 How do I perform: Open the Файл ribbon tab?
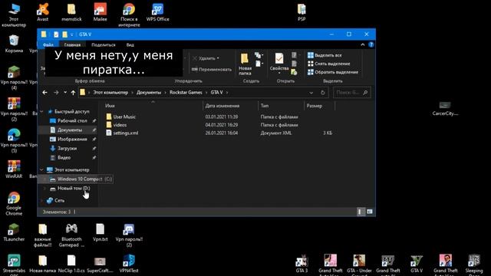pyautogui.click(x=48, y=44)
